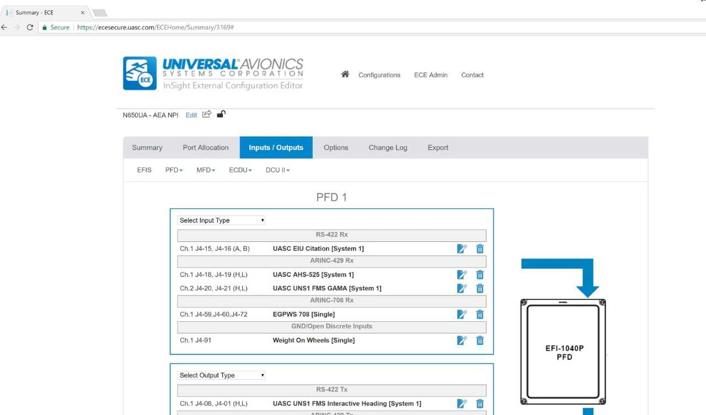Switch to the Port Allocation tab
Screen dimensions: 706x415
(205, 148)
